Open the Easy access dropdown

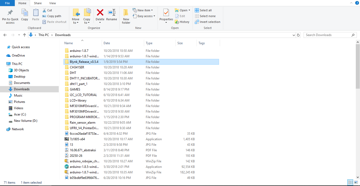tap(144, 16)
